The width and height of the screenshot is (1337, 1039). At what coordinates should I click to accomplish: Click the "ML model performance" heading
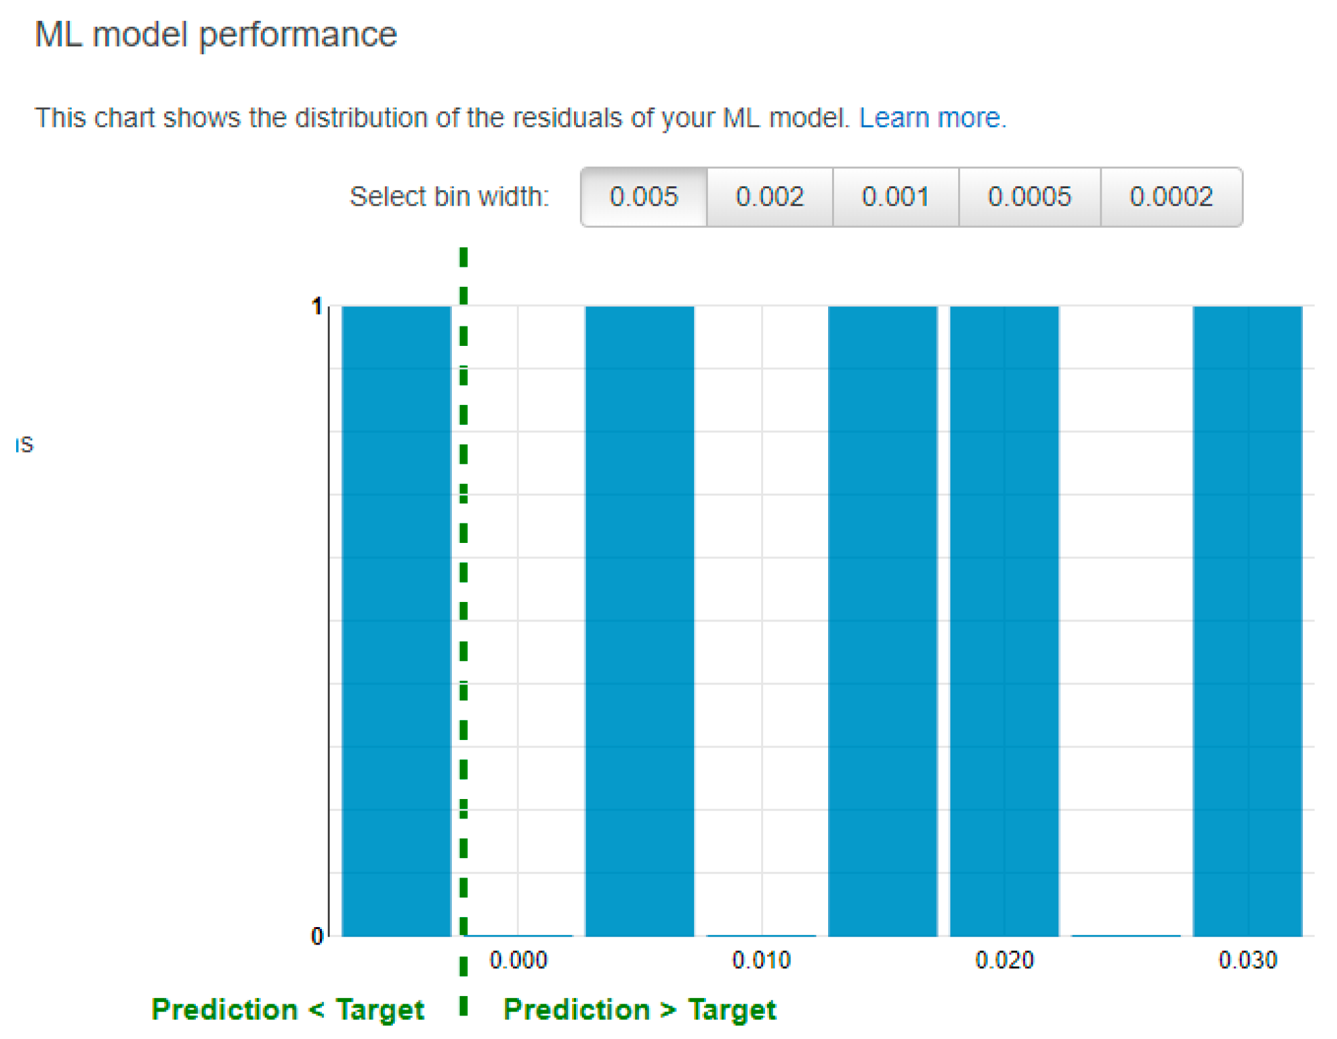click(215, 34)
